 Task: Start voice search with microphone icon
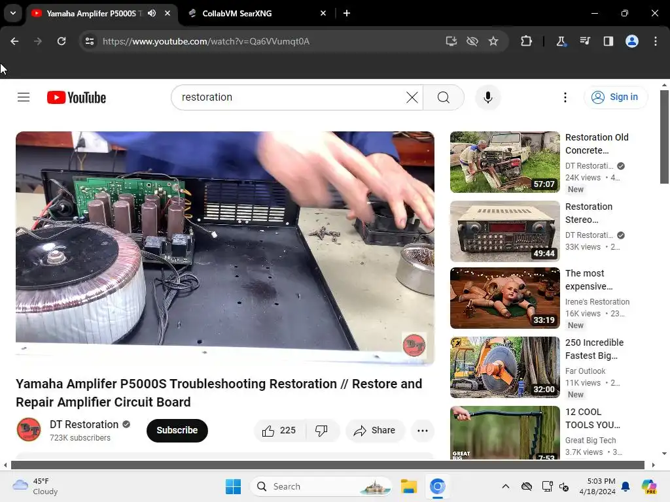point(488,97)
